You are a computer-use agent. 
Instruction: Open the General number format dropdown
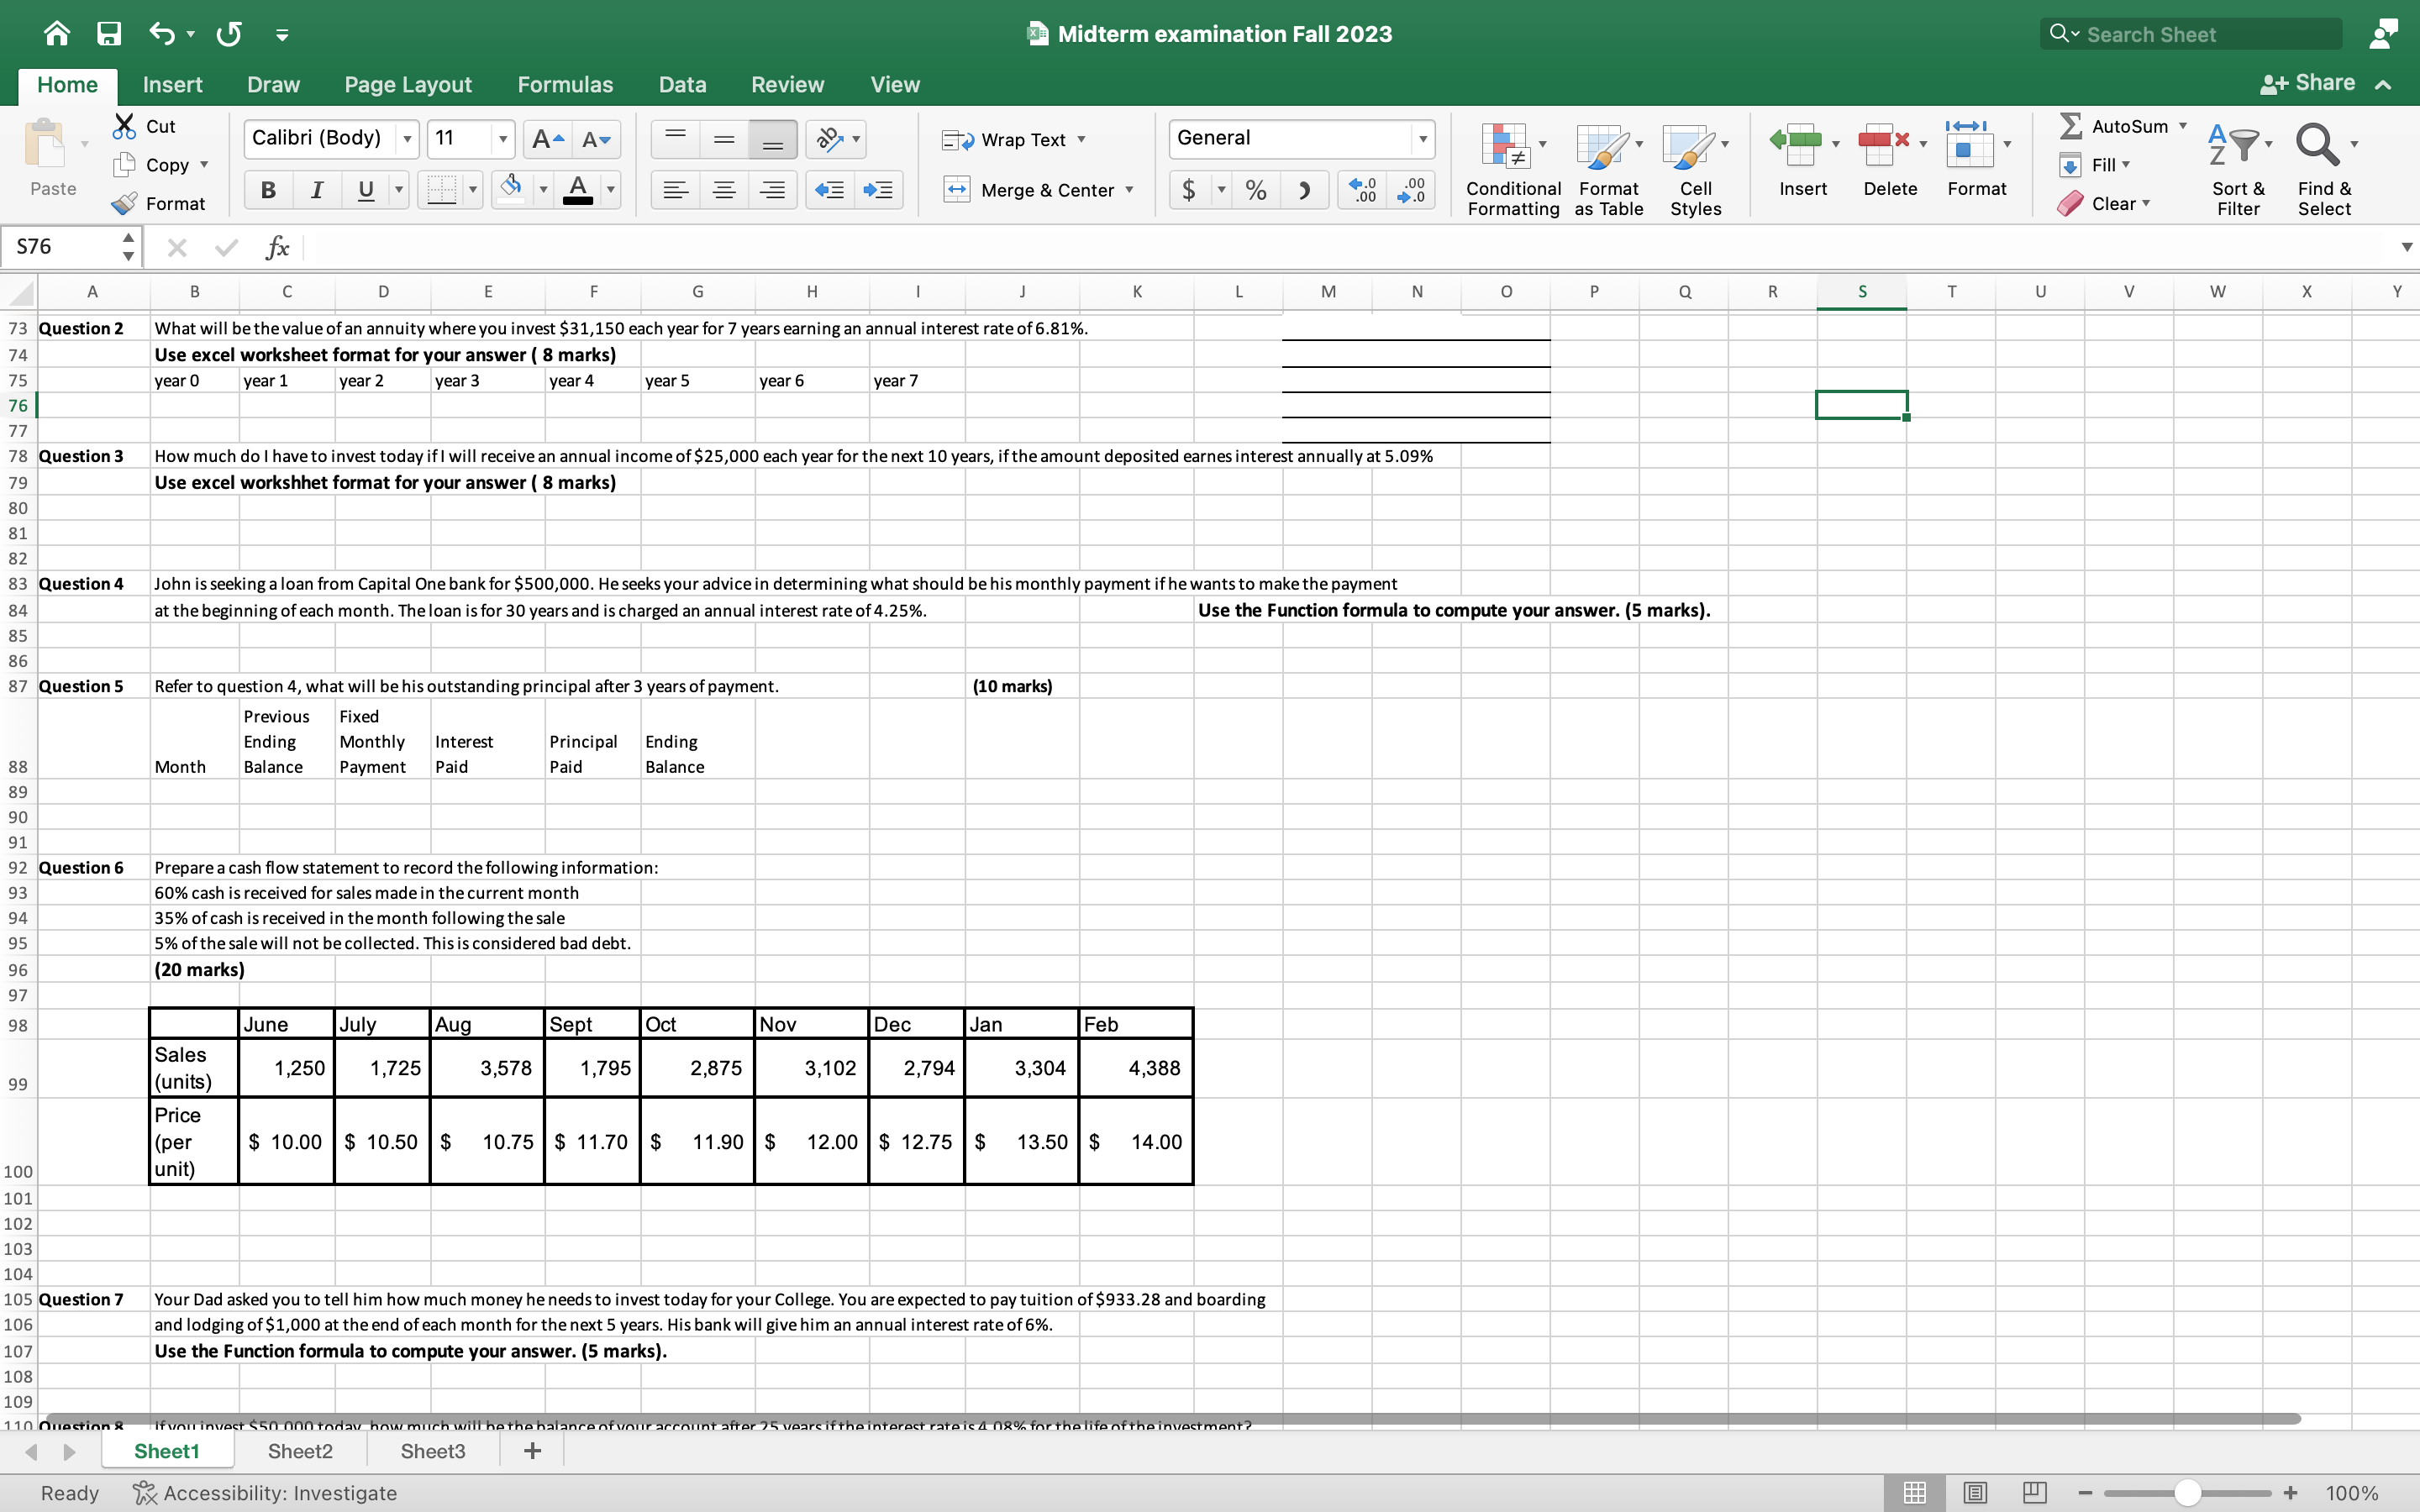(1424, 138)
